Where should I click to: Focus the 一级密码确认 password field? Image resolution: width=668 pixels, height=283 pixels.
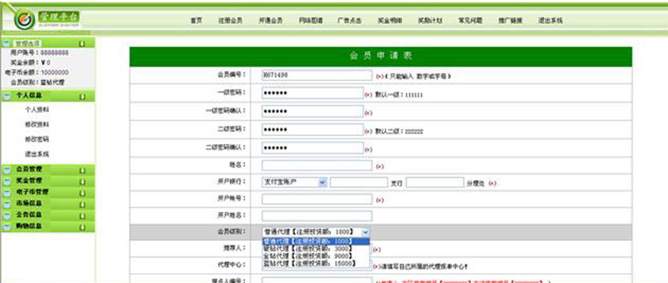point(313,111)
